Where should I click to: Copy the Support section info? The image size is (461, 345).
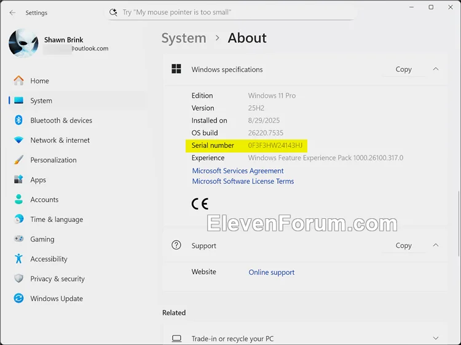point(403,245)
